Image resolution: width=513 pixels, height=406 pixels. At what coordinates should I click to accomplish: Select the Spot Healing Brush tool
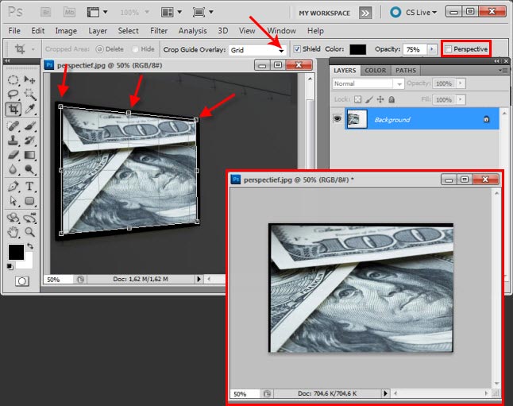13,126
